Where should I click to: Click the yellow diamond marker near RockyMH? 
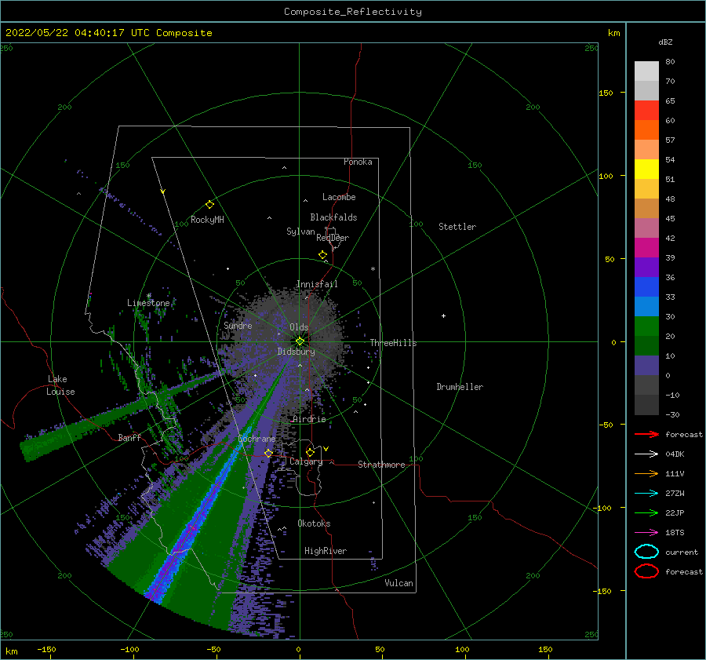(x=209, y=205)
